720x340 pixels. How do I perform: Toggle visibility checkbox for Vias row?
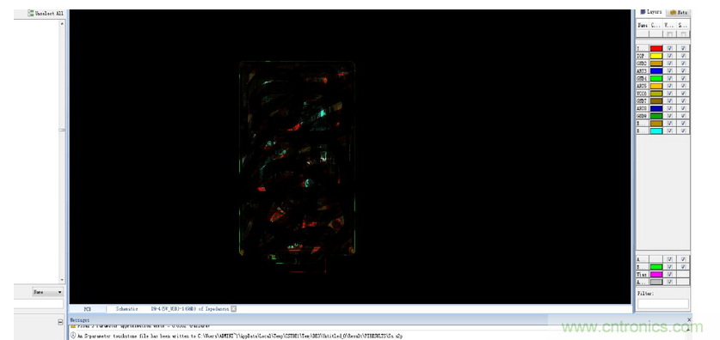point(669,274)
